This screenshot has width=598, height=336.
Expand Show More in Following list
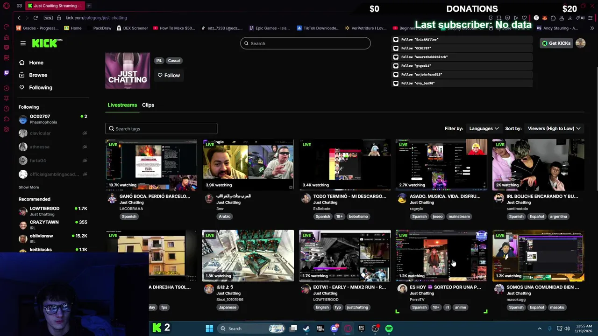(x=28, y=187)
